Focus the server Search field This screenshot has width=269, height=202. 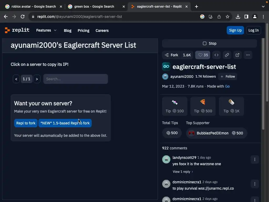[x=75, y=79]
